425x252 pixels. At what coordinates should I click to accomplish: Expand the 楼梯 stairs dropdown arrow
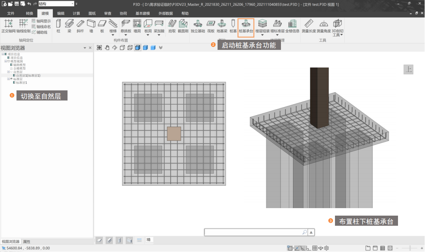point(113,35)
